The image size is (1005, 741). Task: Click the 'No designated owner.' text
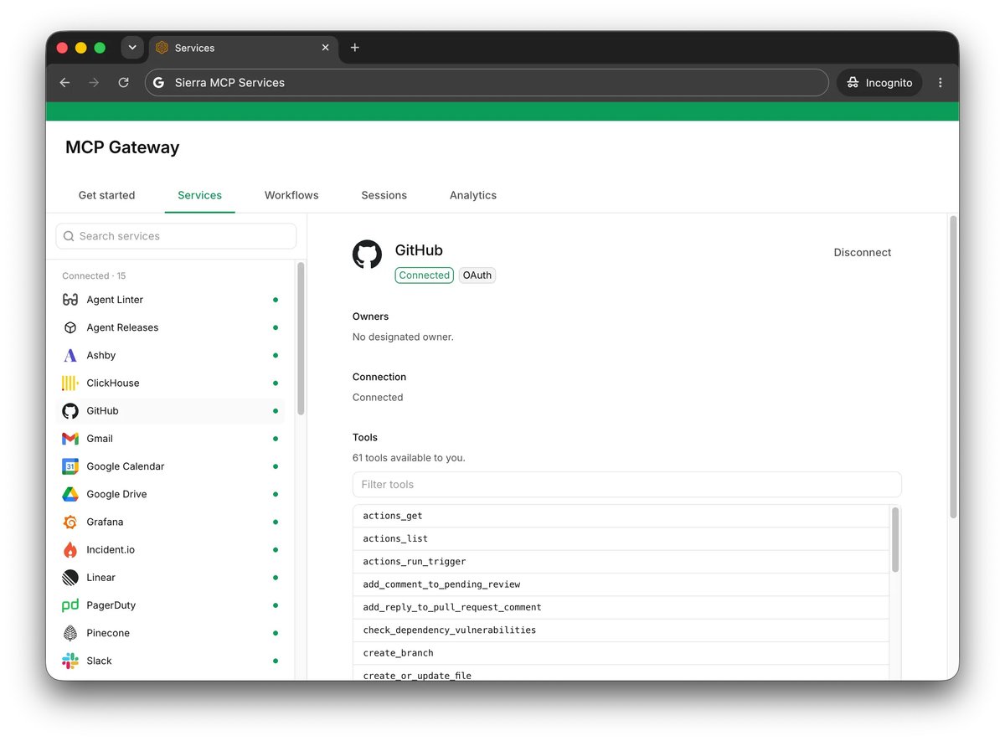[x=403, y=337]
